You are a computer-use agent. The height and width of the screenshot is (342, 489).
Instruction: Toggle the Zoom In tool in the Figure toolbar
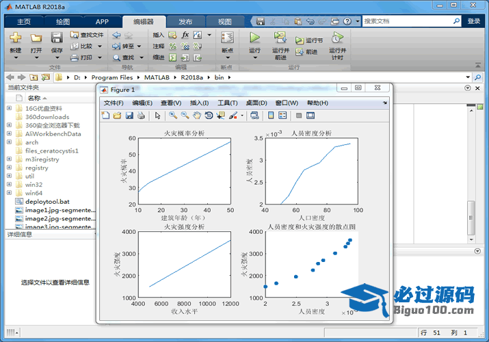coord(173,116)
